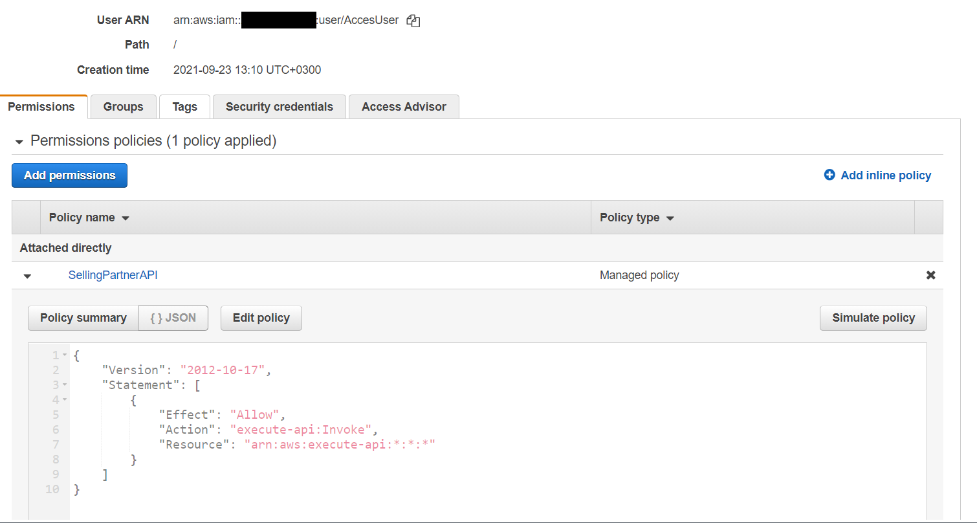Click the Add permissions button
The height and width of the screenshot is (523, 977).
pos(69,175)
